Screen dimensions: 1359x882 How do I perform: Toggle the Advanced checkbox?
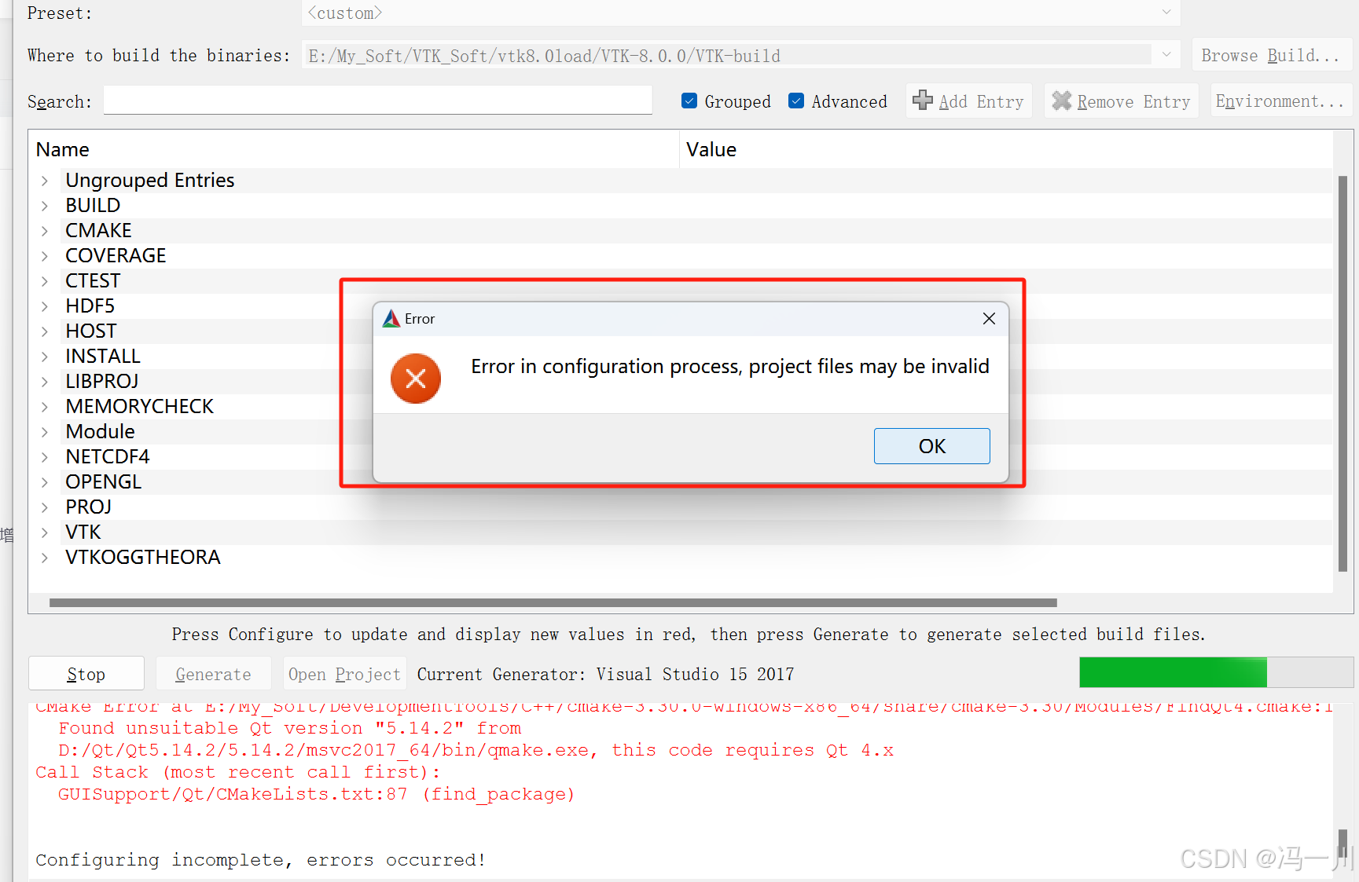tap(796, 101)
